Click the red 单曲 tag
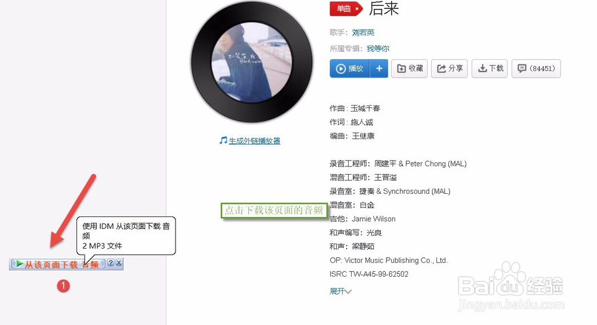This screenshot has height=325, width=597. [346, 8]
